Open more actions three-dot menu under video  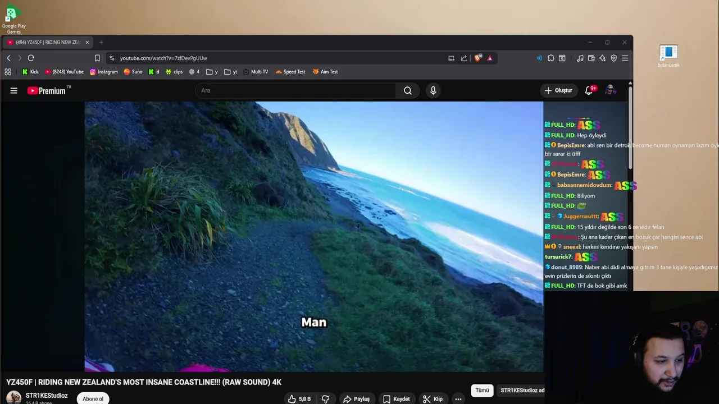point(458,399)
